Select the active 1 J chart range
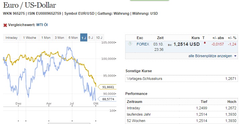The width and height of the screenshot is (240, 124). tap(84, 38)
